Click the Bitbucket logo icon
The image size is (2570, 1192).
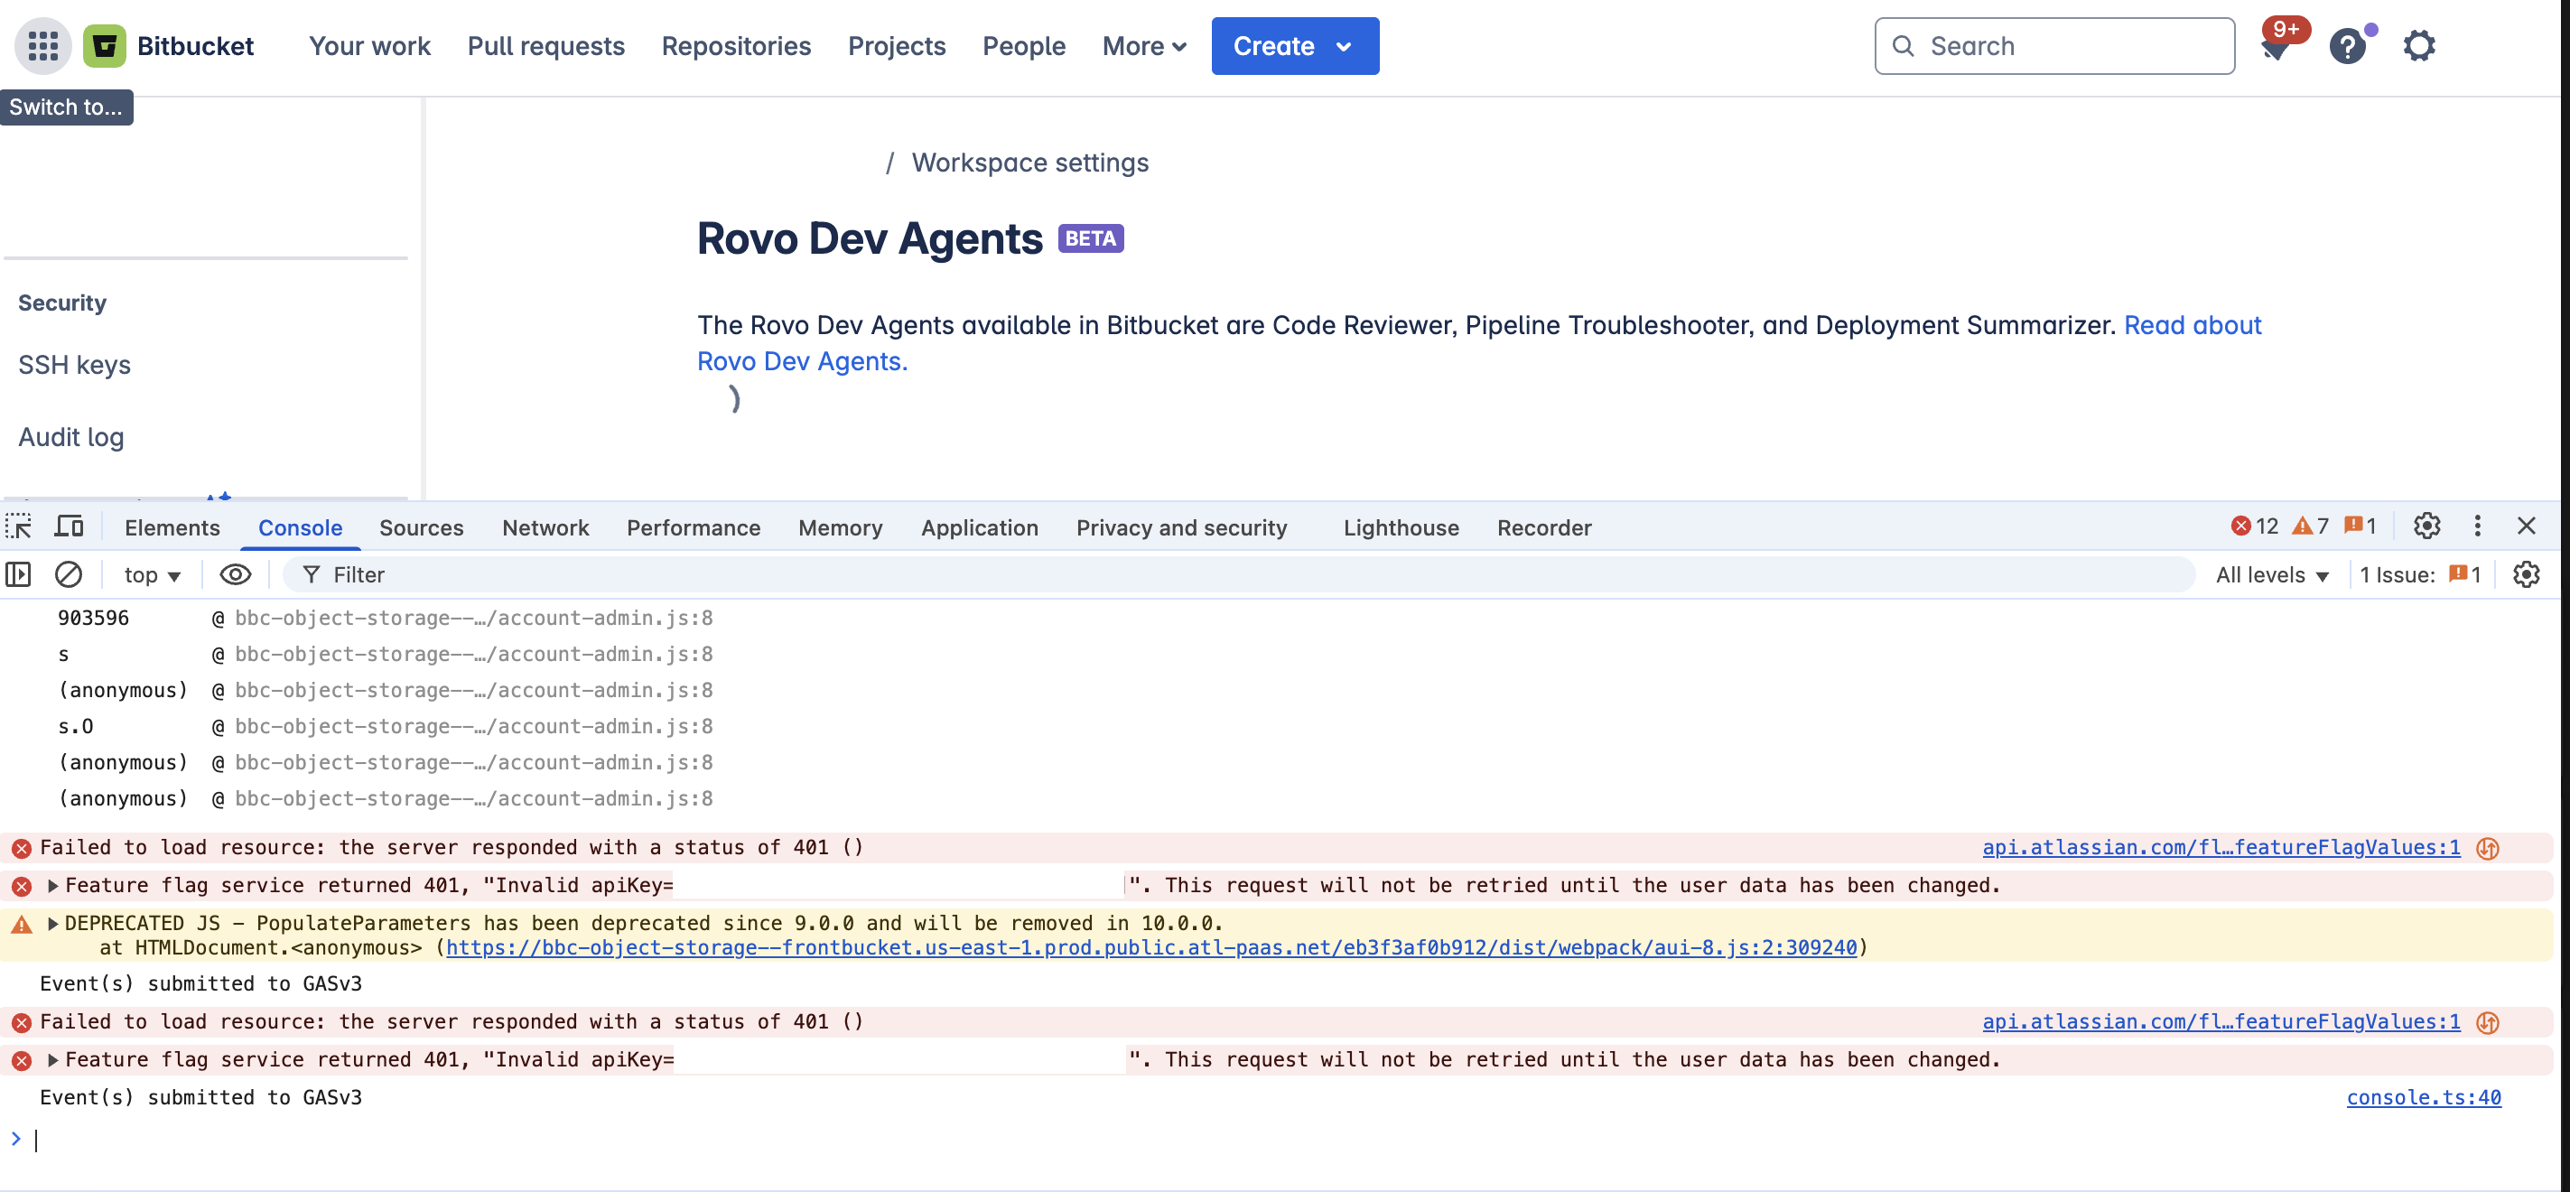(105, 46)
